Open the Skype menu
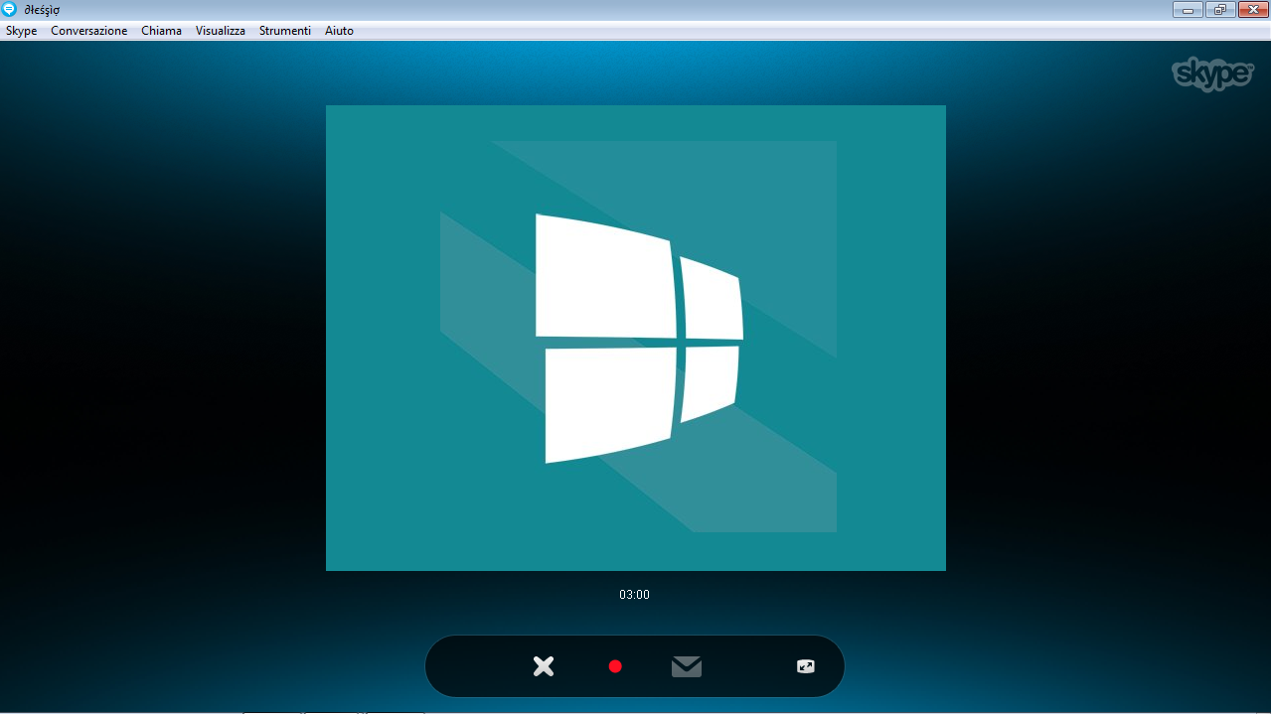 (21, 31)
